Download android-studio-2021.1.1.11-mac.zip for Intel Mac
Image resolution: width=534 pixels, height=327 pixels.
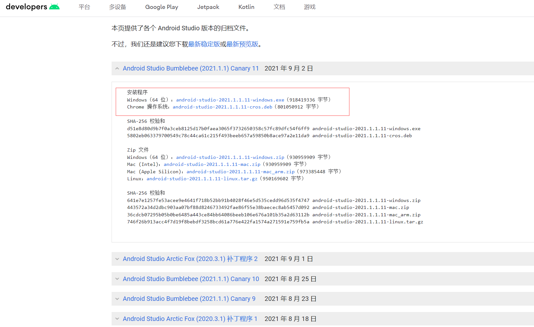click(212, 164)
